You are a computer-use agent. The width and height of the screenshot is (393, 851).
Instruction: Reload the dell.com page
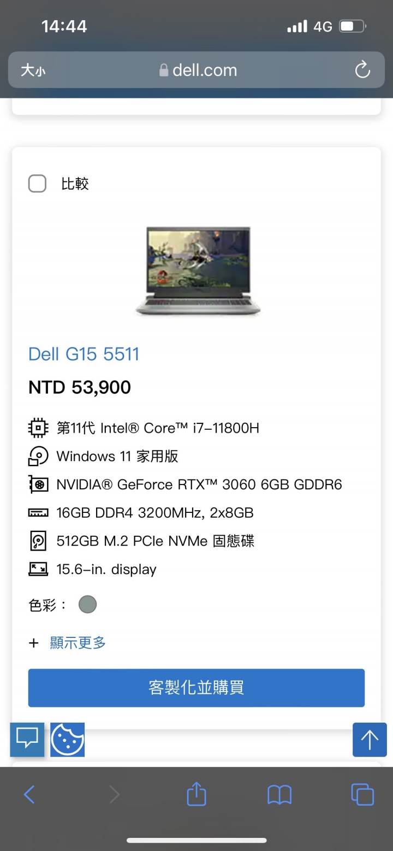point(362,70)
